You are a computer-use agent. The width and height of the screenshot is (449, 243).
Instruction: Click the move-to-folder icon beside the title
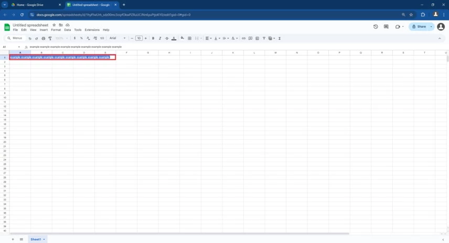pos(61,25)
